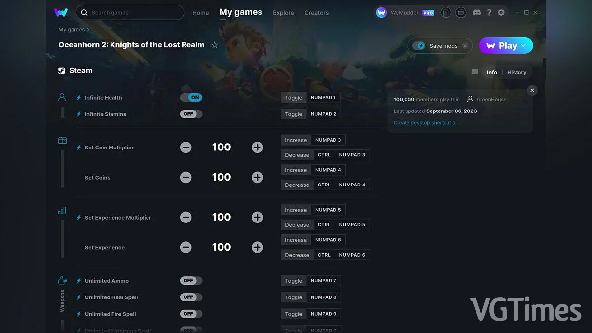Turn off Infinite Health toggle

tap(191, 98)
